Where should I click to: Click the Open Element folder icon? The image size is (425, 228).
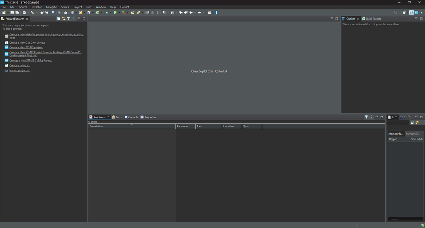133,13
